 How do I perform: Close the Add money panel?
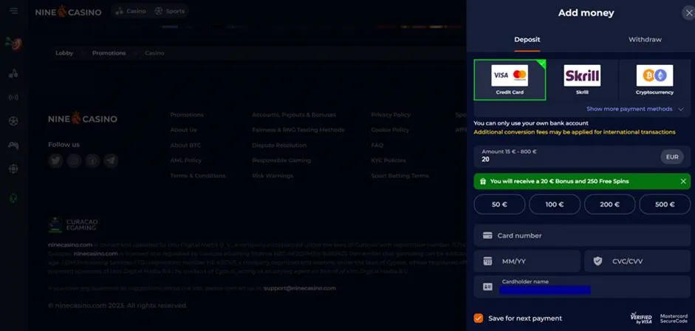coord(688,13)
